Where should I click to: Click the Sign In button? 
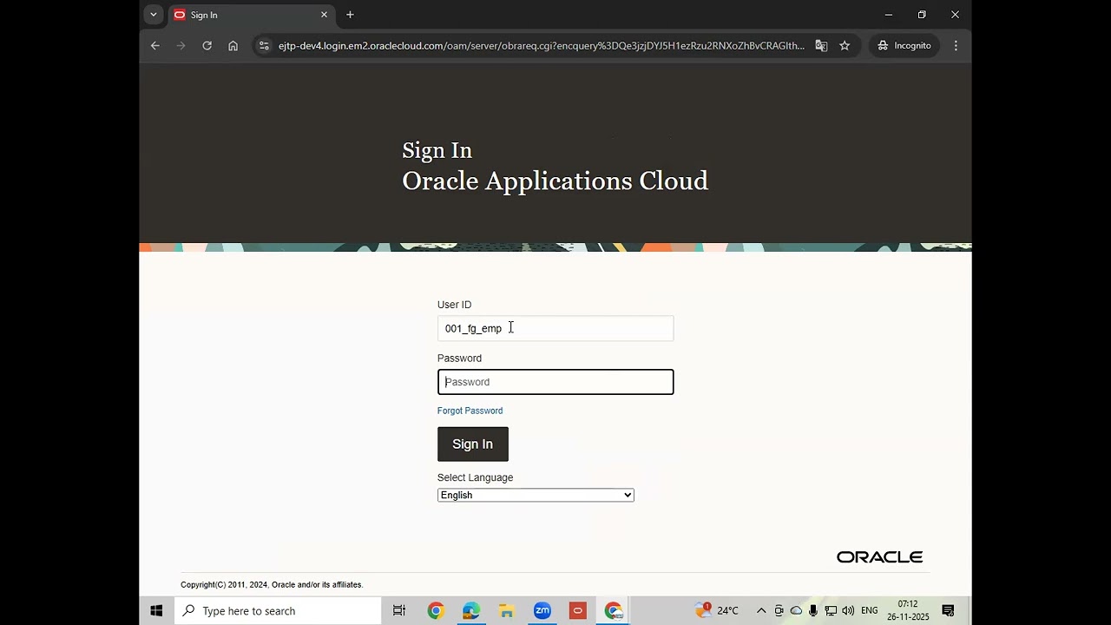(x=473, y=444)
